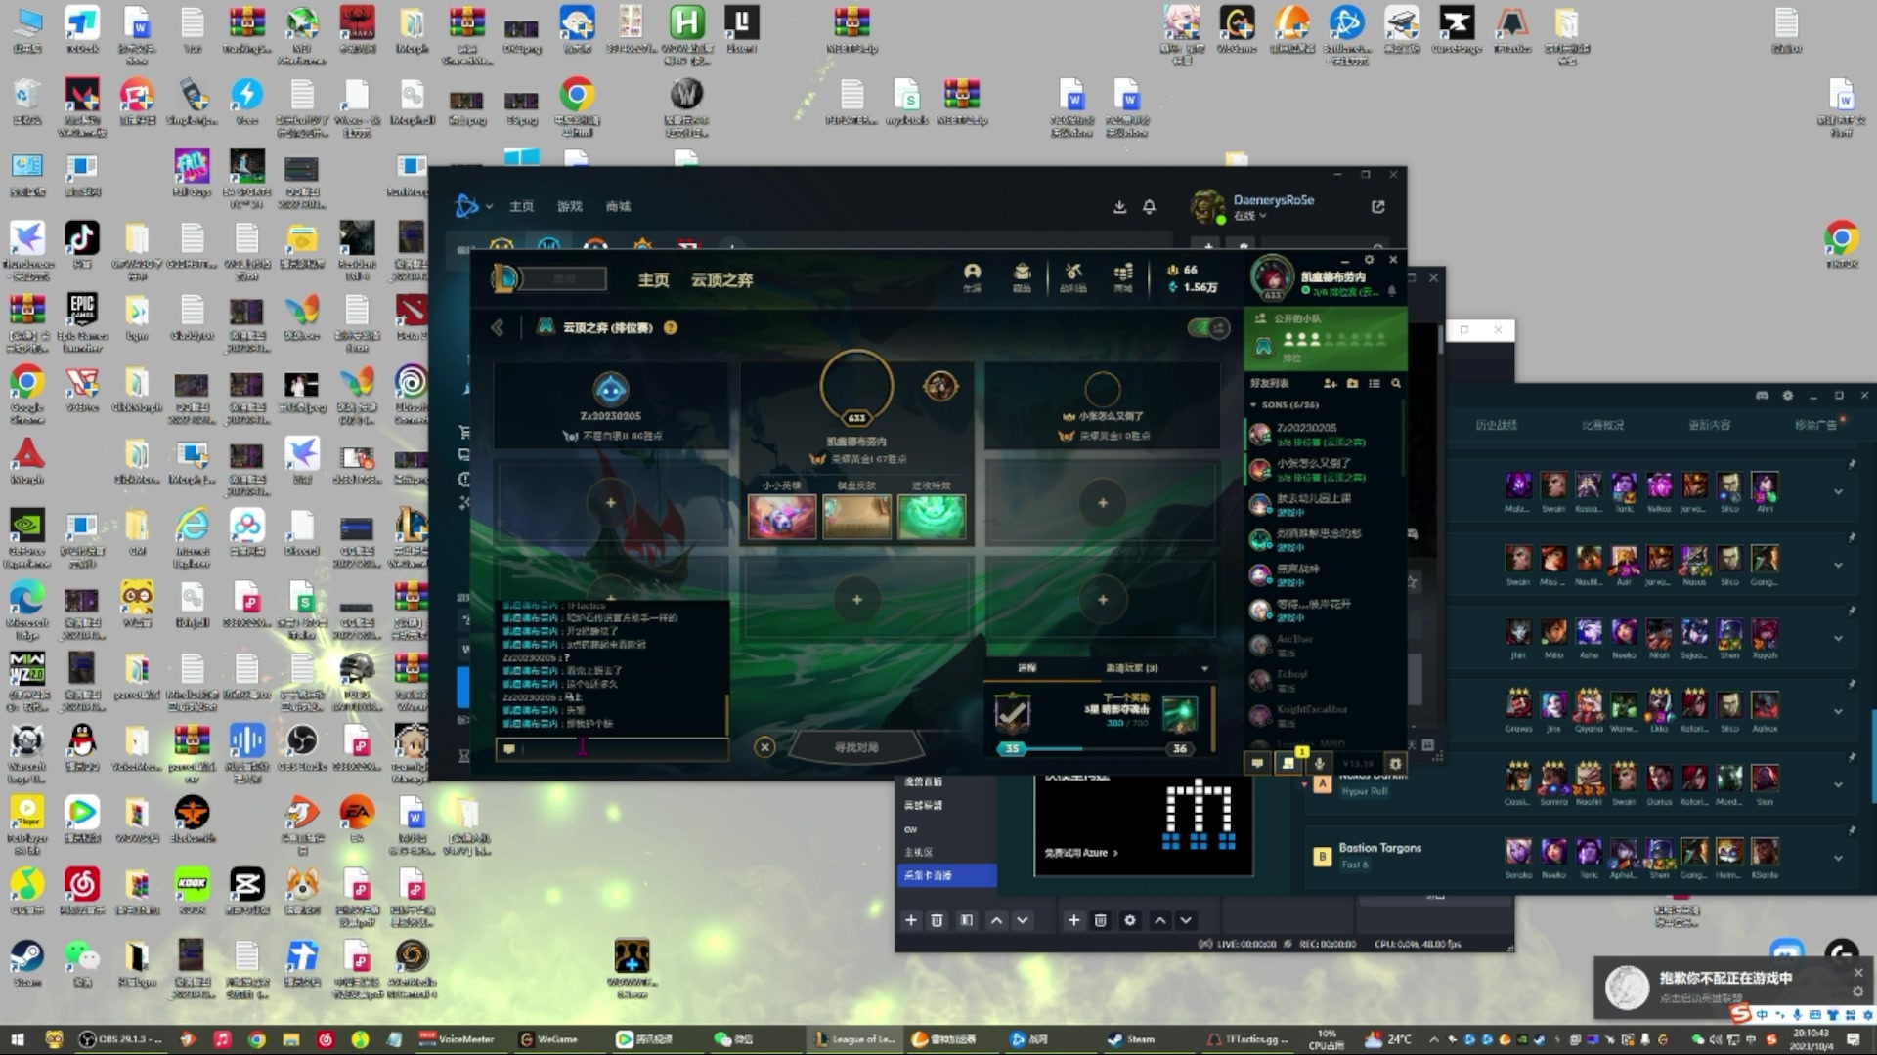The image size is (1877, 1055).
Task: Click the microphone voice icon below the friends list
Action: tap(1319, 763)
